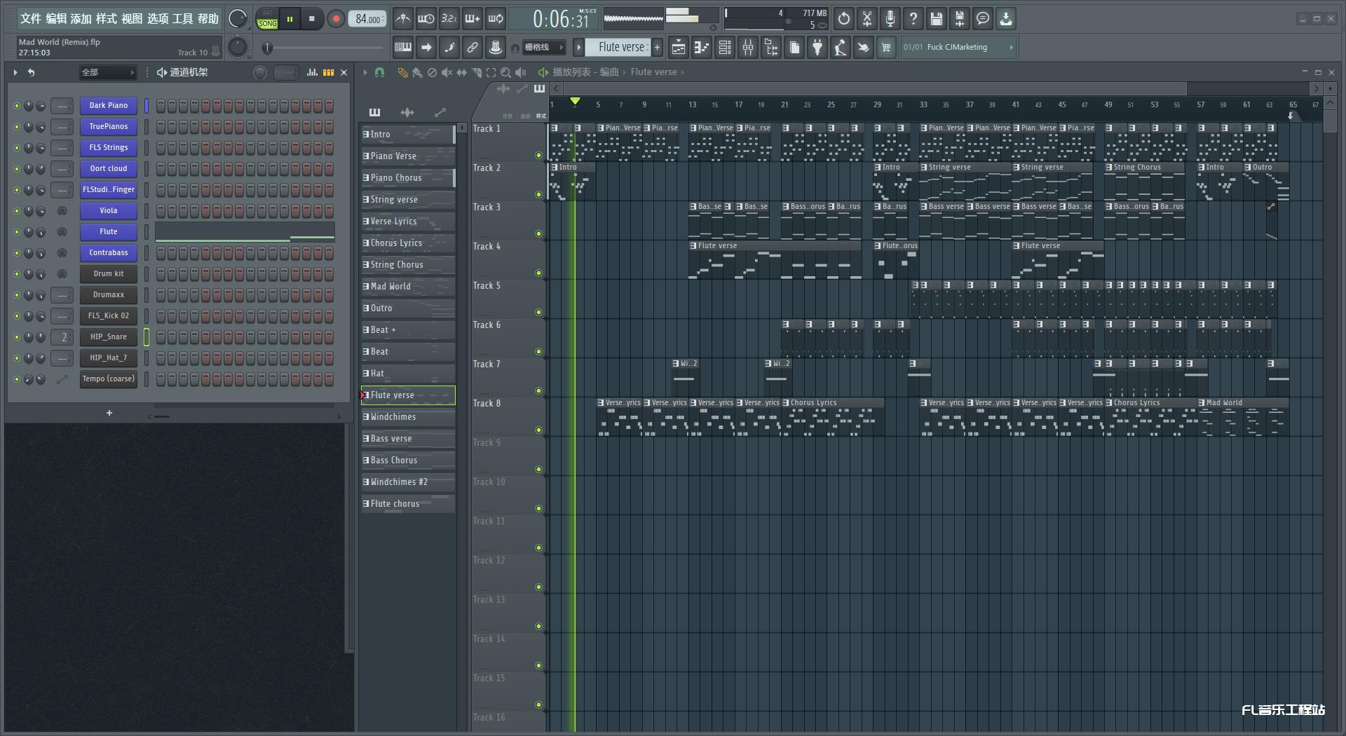
Task: Toggle the channel rack graph editor icon
Action: point(312,72)
